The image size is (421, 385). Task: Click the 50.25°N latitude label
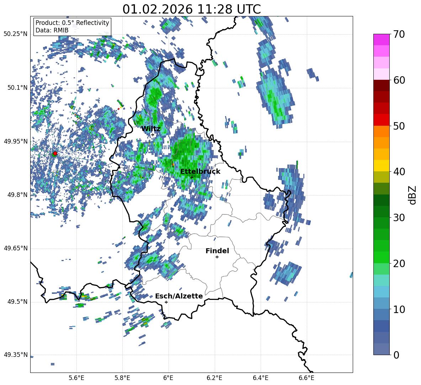(x=16, y=34)
